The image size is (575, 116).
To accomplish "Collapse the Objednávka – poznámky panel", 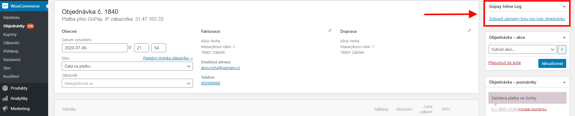I will click(564, 82).
